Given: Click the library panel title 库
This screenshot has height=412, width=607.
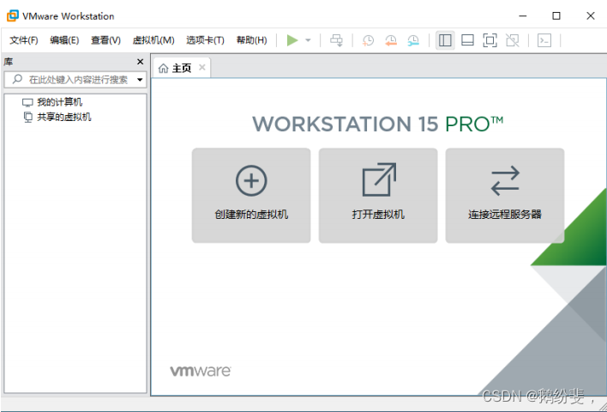Looking at the screenshot, I should point(9,62).
